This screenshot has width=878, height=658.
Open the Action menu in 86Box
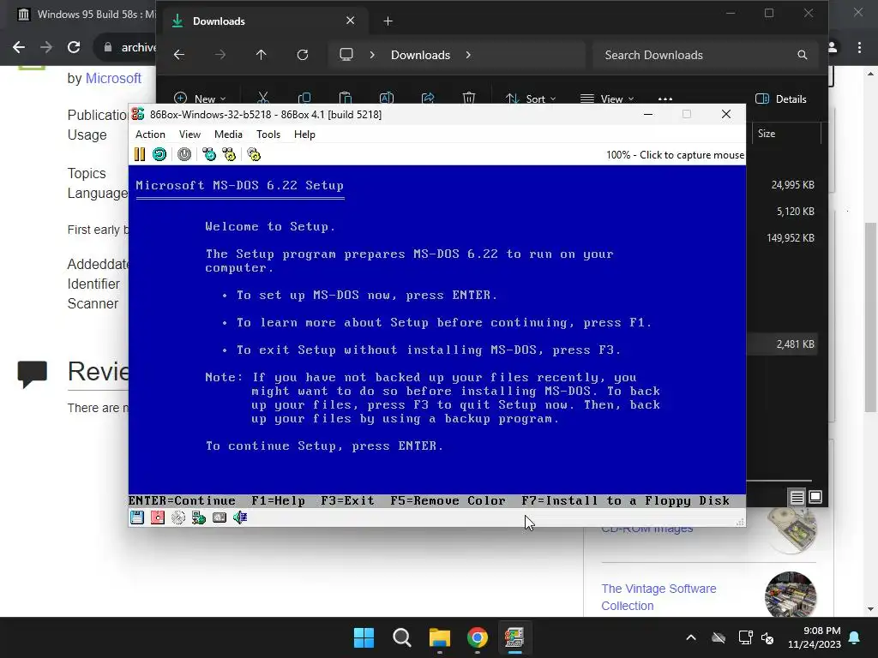tap(150, 135)
